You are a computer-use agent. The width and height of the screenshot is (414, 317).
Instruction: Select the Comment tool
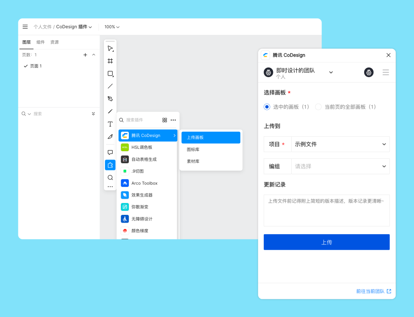110,152
